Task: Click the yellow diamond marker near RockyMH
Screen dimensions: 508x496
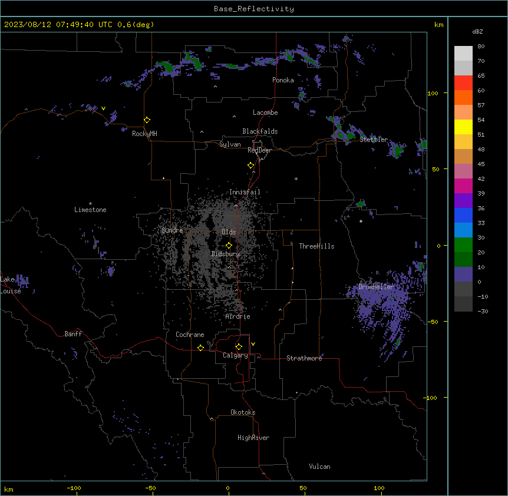Action: (147, 120)
